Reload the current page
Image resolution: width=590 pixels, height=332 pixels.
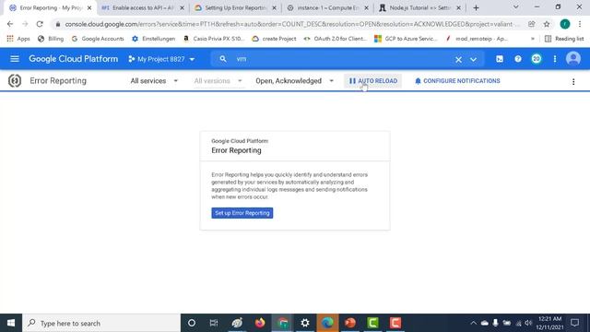coord(40,24)
